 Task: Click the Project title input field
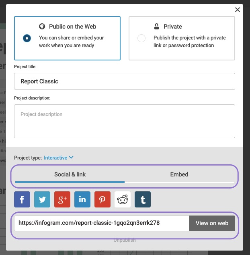125,81
